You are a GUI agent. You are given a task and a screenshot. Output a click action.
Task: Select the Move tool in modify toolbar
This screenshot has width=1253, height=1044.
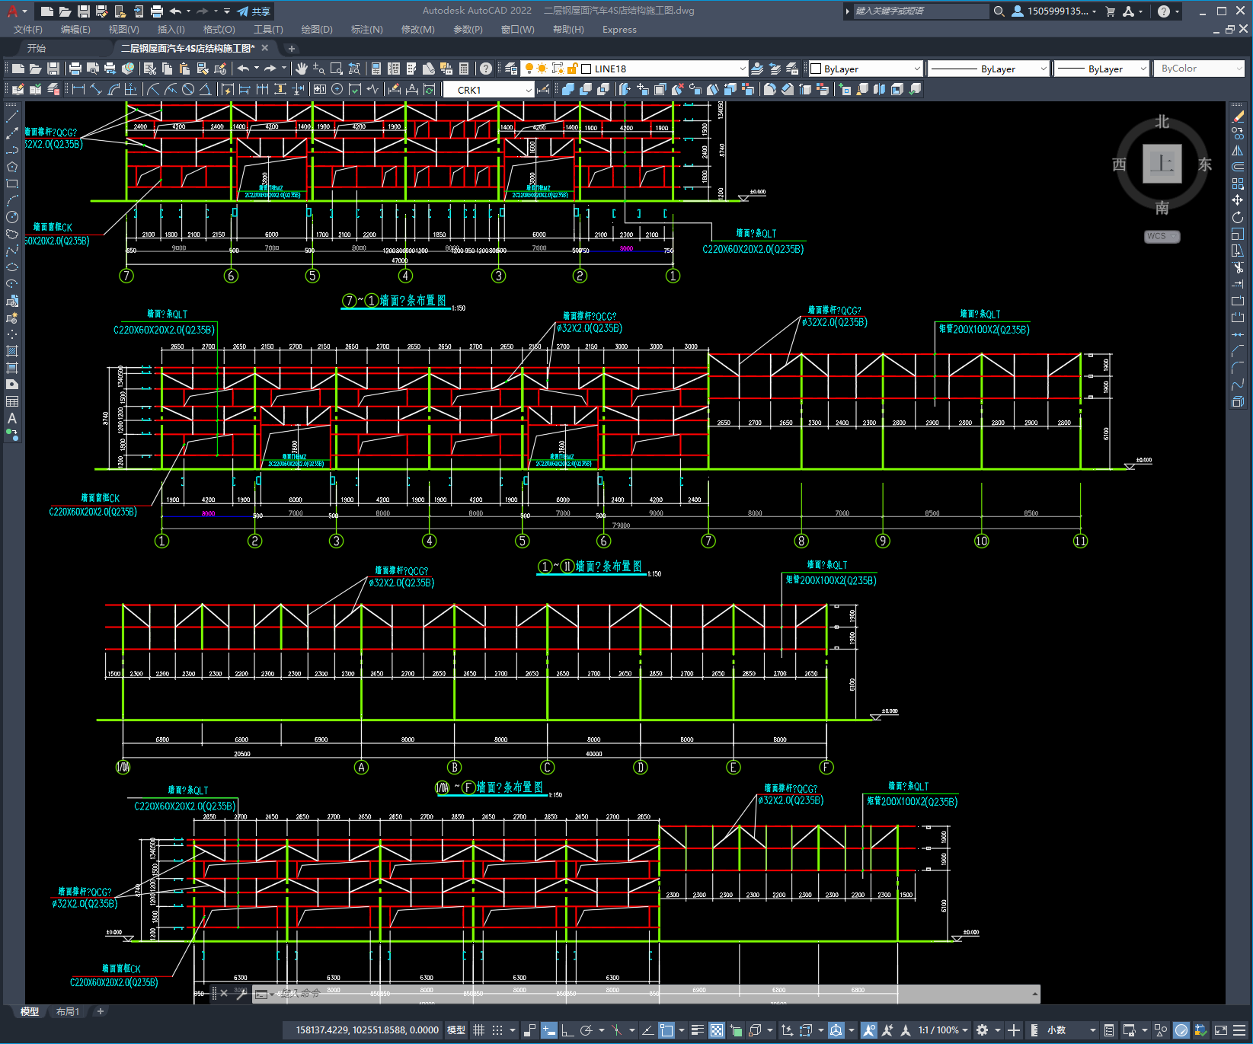pos(1238,200)
